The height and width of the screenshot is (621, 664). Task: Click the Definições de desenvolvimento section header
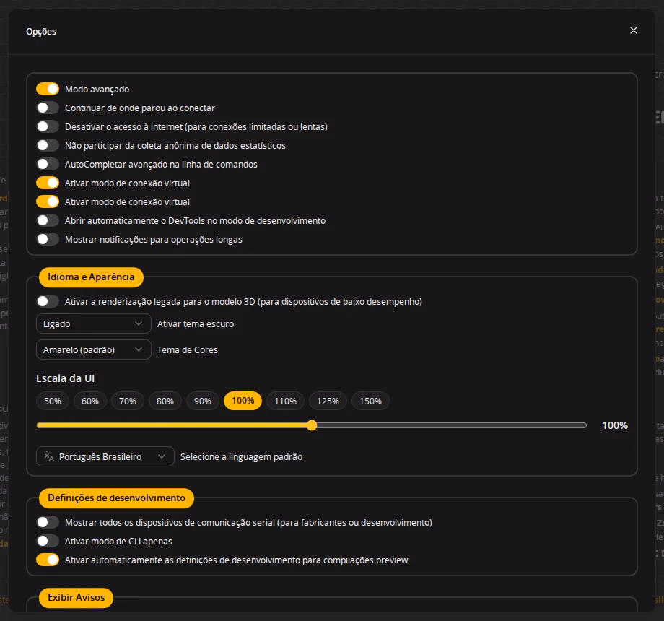(116, 498)
